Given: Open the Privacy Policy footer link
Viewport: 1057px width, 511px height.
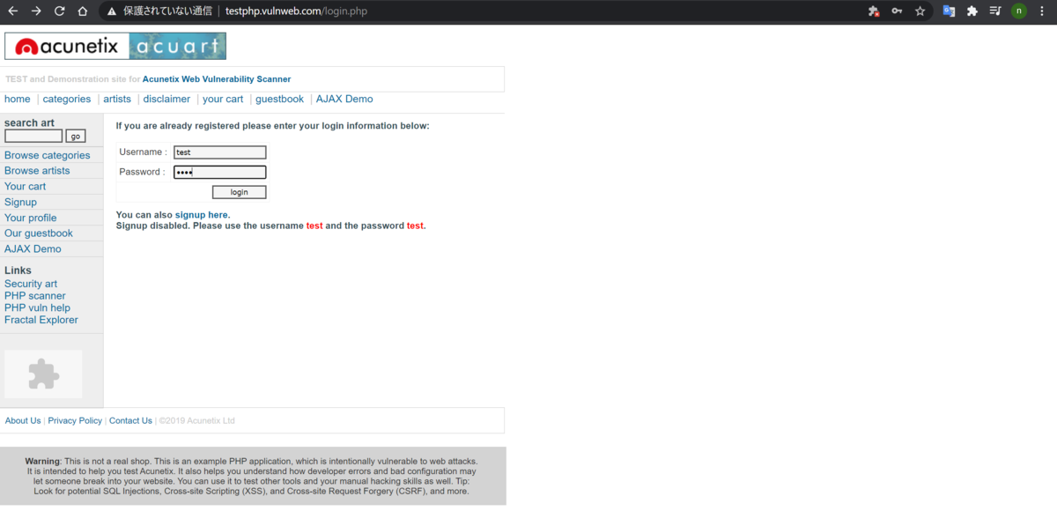Looking at the screenshot, I should [75, 421].
